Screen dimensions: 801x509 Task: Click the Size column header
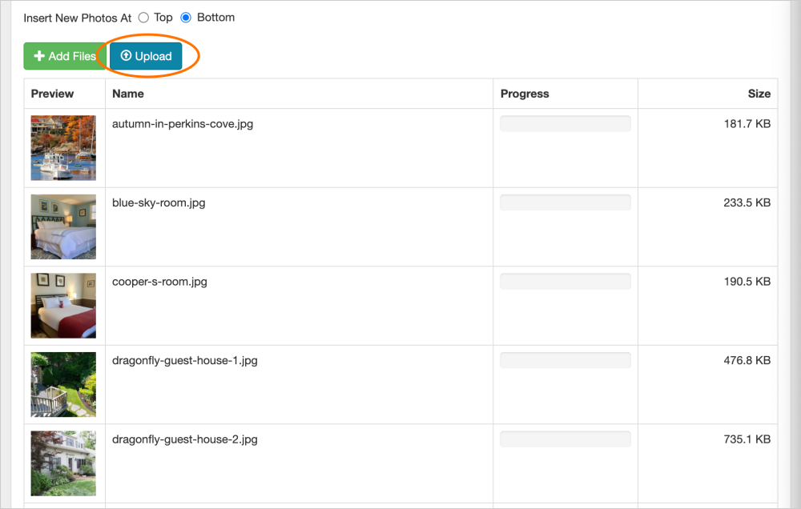click(759, 94)
